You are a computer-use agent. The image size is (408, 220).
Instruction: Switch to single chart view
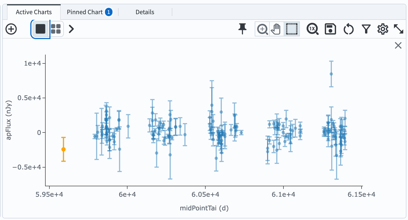pyautogui.click(x=41, y=29)
